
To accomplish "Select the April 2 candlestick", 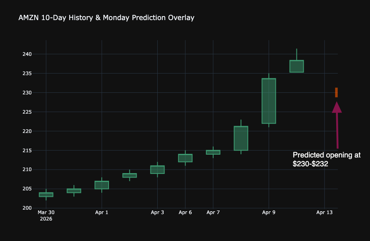I will click(129, 175).
